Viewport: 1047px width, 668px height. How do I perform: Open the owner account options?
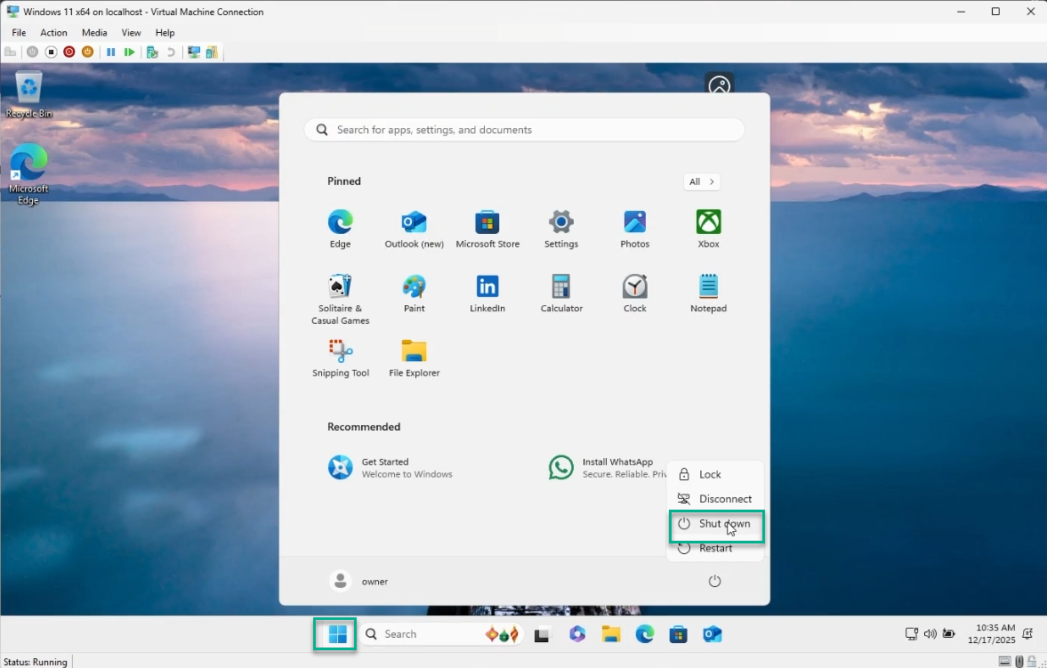[359, 581]
